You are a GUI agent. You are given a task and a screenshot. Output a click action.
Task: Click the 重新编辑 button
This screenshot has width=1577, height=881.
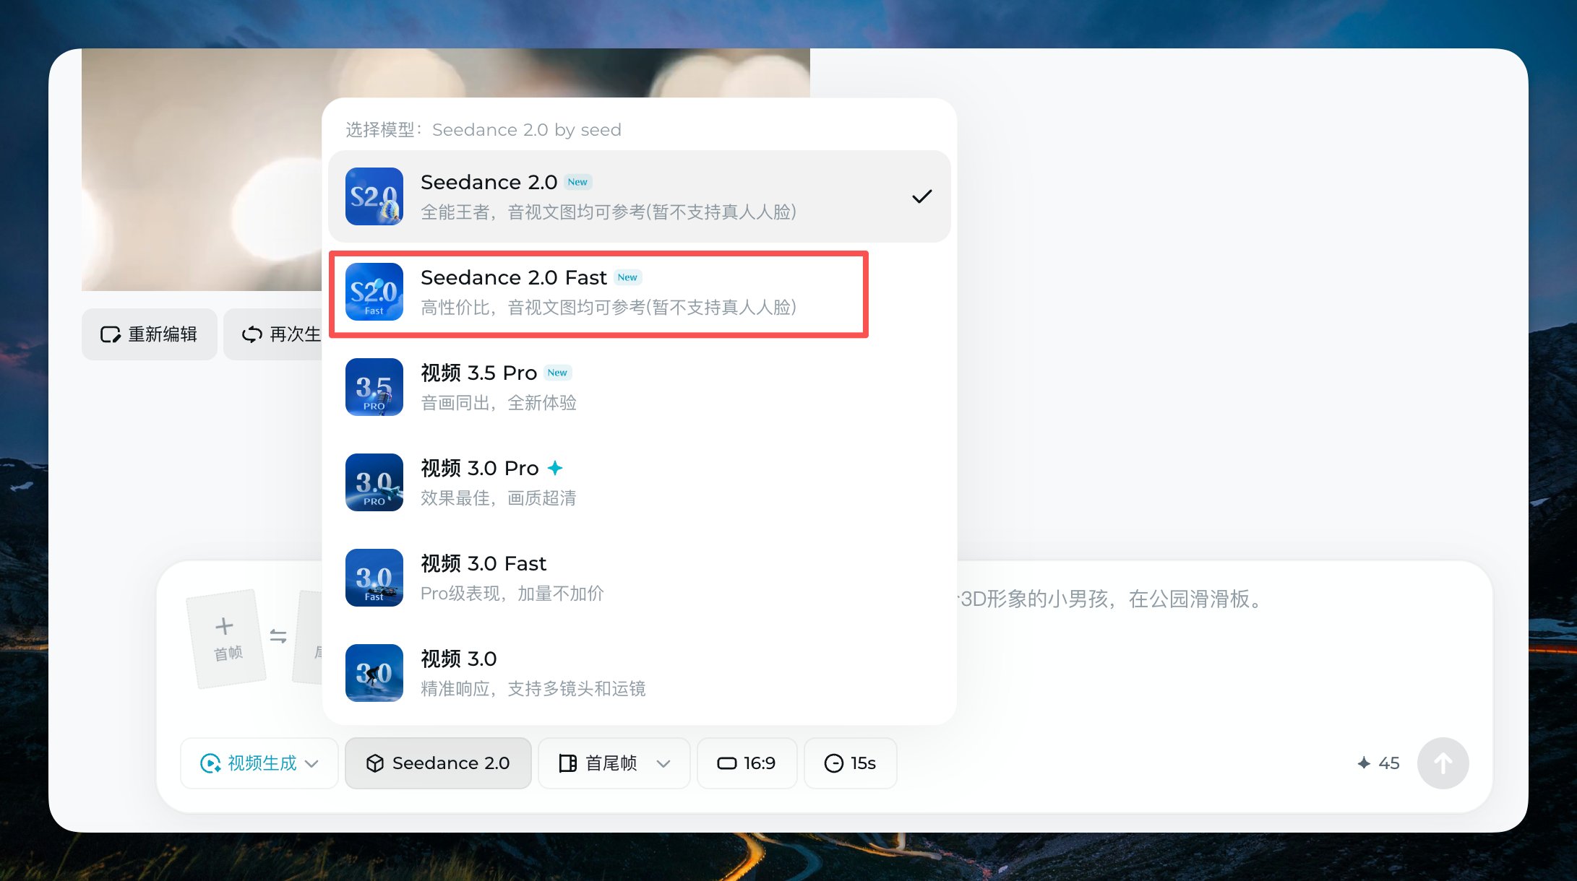coord(150,334)
